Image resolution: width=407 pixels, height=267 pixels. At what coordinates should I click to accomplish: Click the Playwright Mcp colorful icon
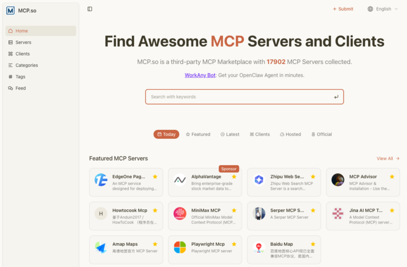point(180,247)
